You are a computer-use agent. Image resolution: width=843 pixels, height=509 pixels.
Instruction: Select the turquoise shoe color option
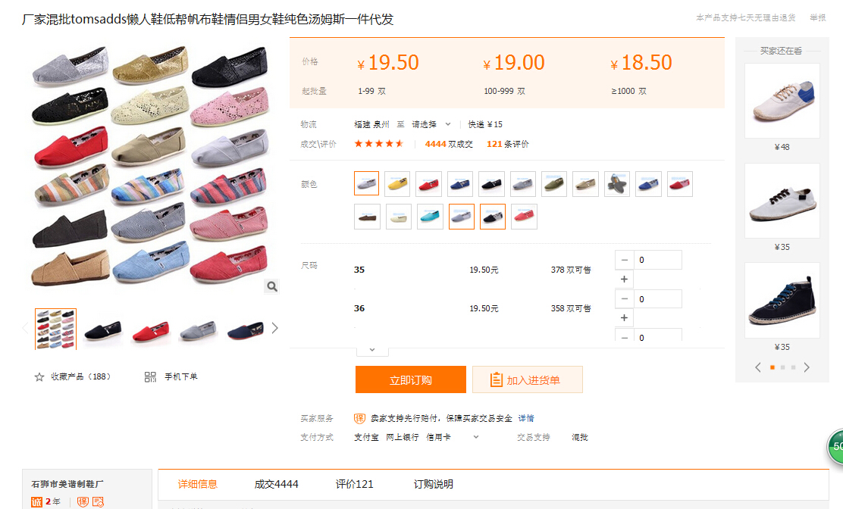pyautogui.click(x=430, y=217)
